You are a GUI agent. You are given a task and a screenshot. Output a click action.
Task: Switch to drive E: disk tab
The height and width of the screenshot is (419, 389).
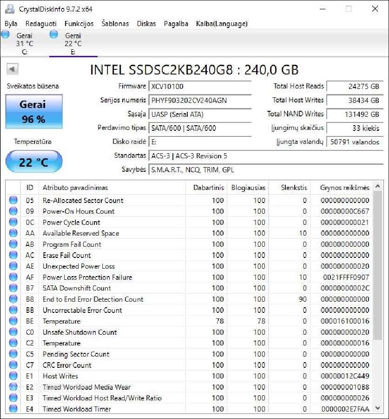point(73,43)
